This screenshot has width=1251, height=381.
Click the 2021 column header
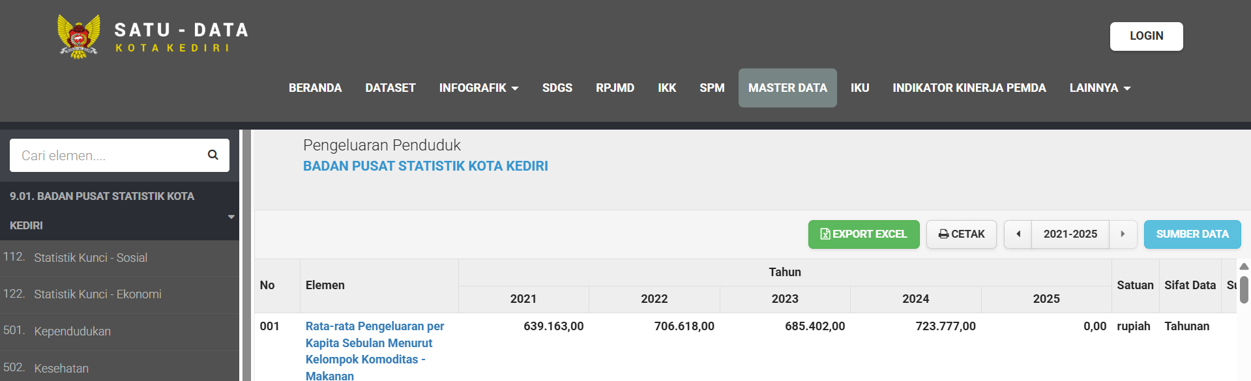pyautogui.click(x=523, y=299)
